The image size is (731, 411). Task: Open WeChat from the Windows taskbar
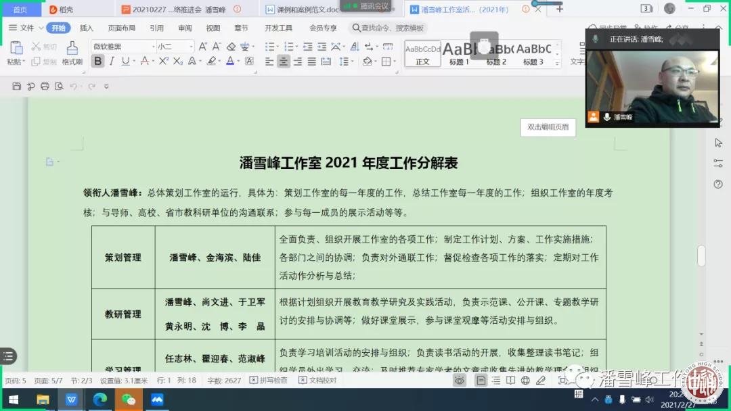[128, 400]
